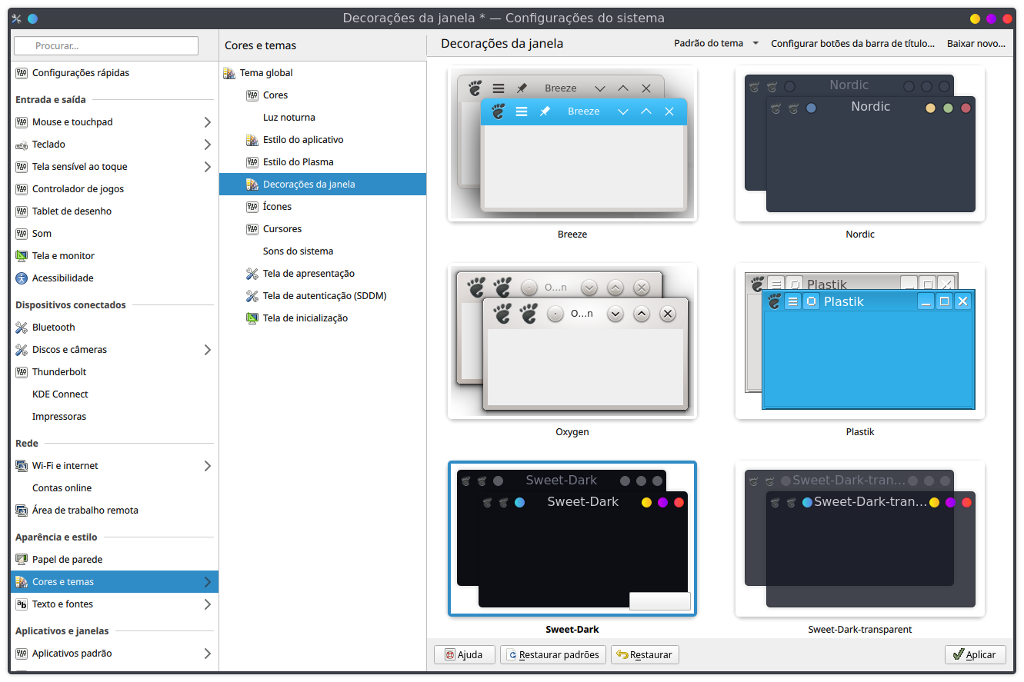Select the Teclado keyboard icon
Viewport: 1024px width, 682px height.
22,145
